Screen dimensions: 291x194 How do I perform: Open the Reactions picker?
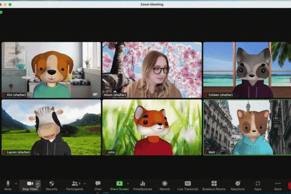coord(238,184)
